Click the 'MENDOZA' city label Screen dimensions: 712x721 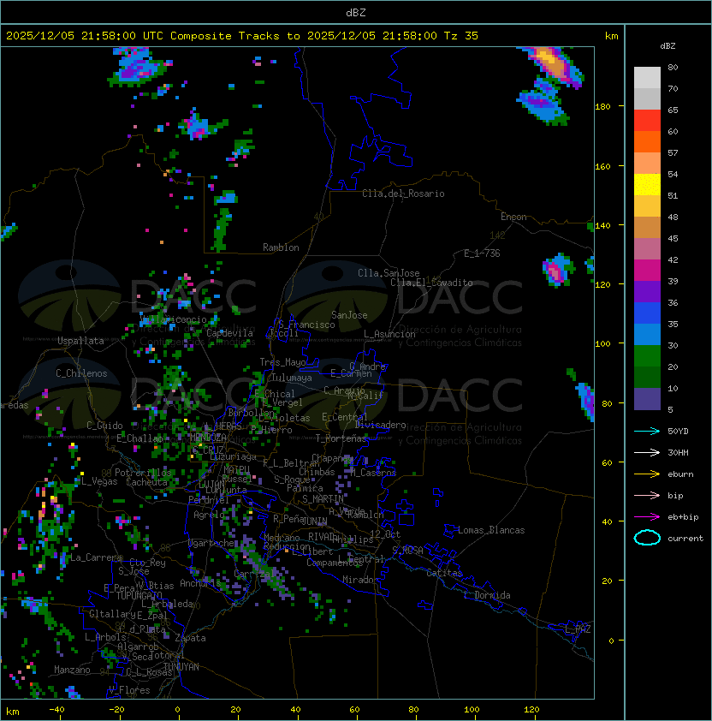coord(208,438)
